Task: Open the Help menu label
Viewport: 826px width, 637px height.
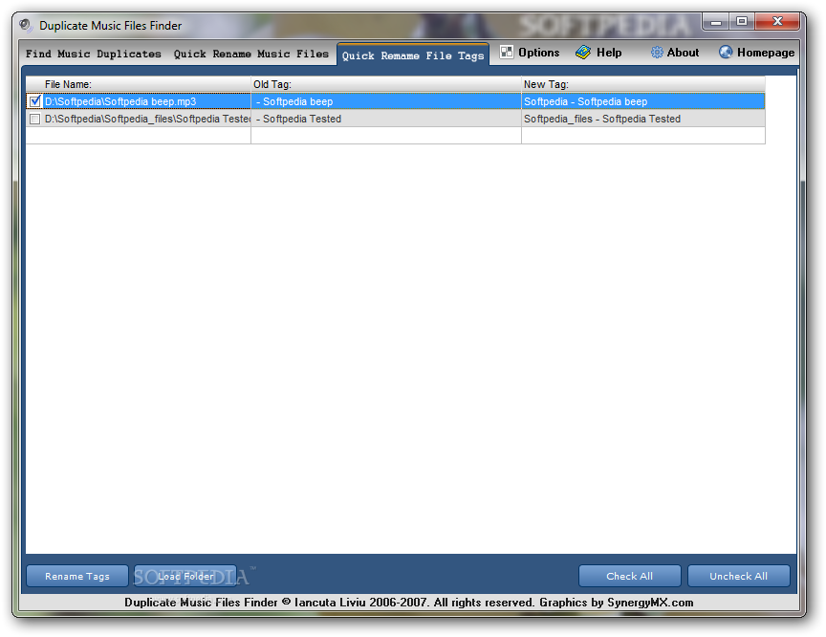Action: pos(609,53)
